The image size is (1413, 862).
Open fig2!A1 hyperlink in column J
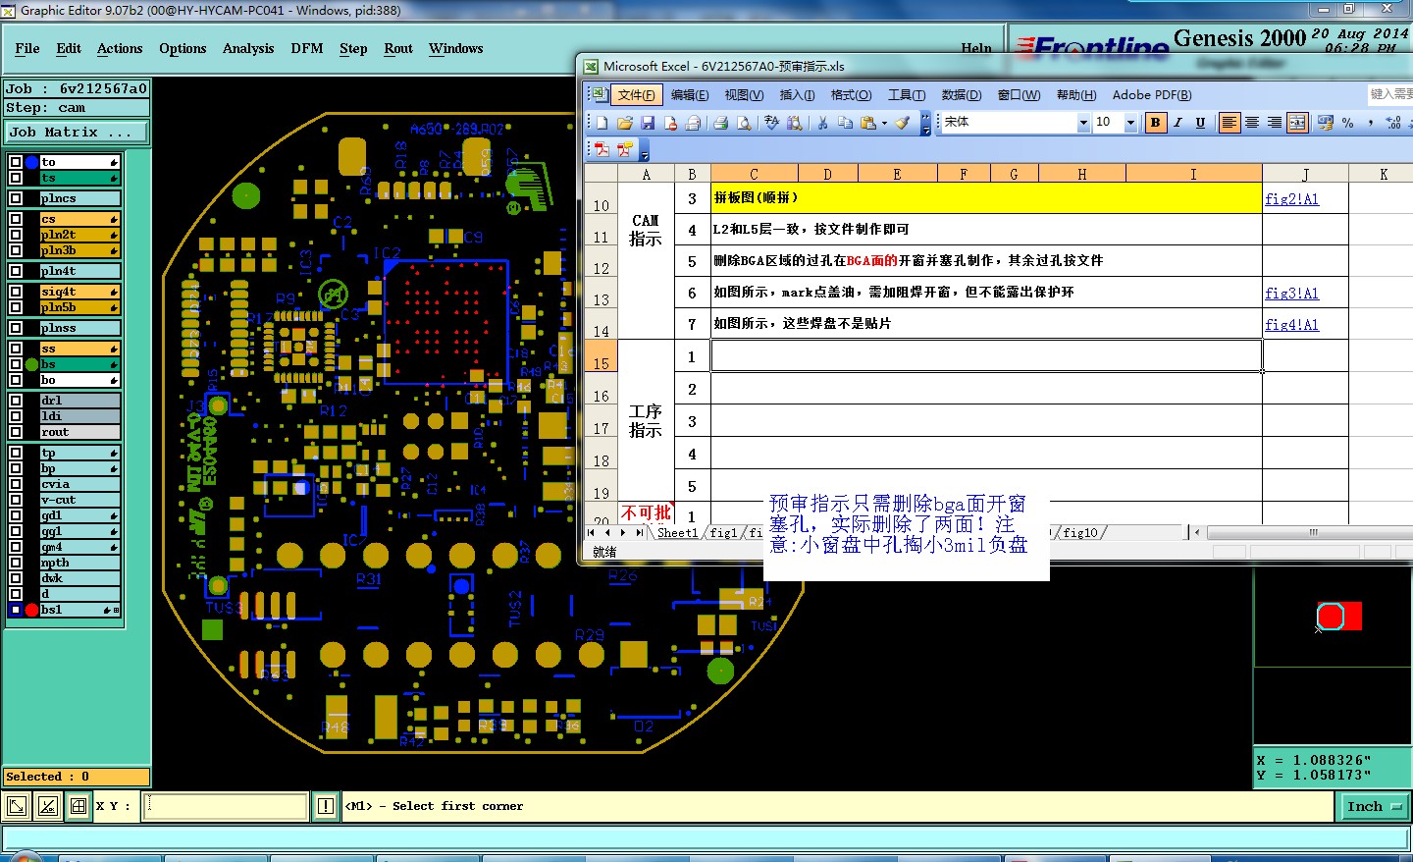[1291, 198]
